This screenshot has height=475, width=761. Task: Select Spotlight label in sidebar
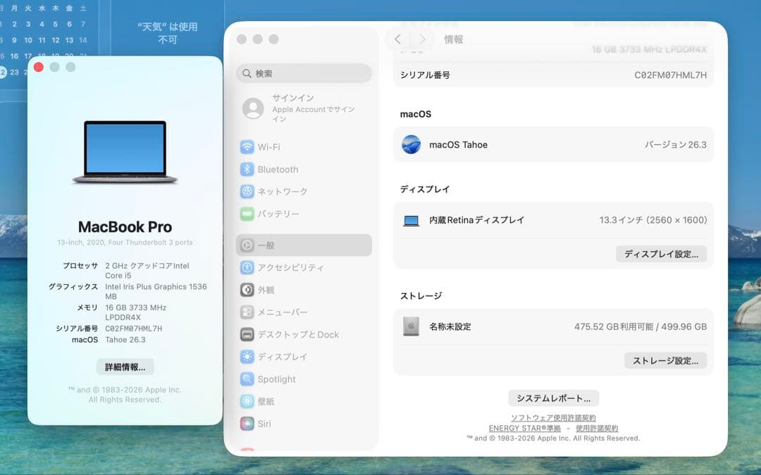coord(277,379)
